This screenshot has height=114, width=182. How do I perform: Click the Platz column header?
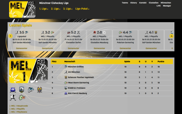[x=54, y=61]
